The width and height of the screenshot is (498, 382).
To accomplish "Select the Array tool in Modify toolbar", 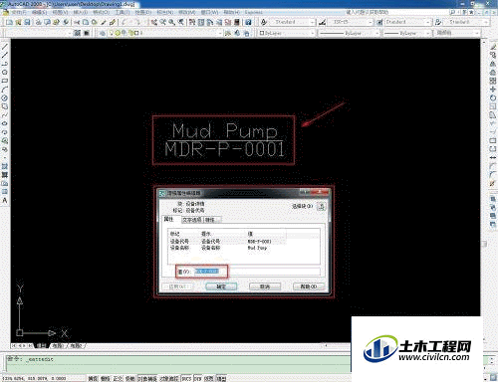I will coord(493,81).
